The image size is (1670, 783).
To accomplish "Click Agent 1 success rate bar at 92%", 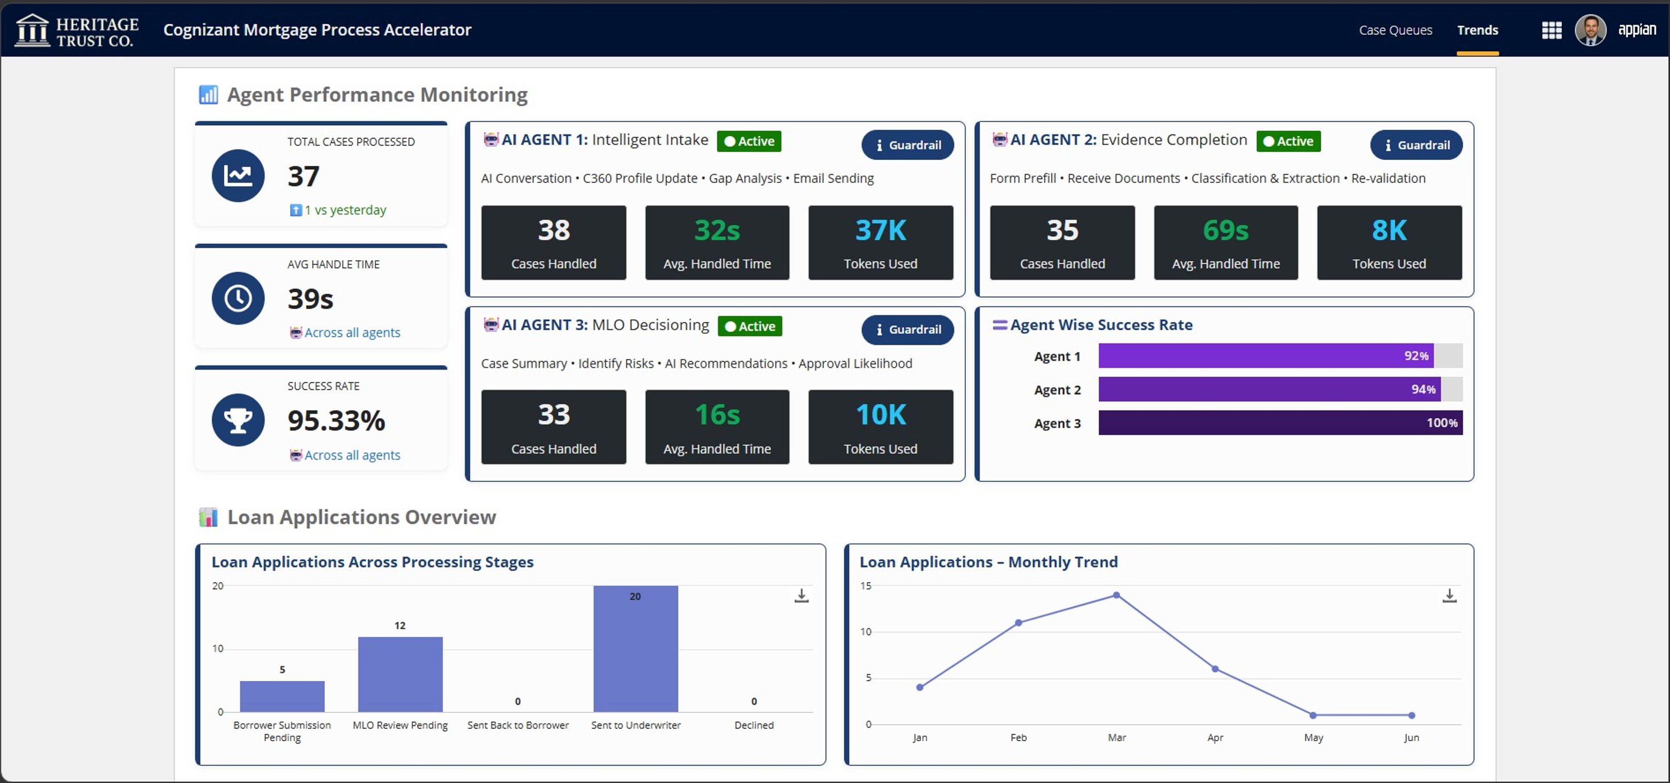I will tap(1266, 355).
